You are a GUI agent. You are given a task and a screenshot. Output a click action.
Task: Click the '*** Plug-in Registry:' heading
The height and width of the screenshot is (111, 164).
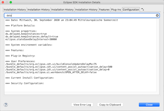click(x=20, y=56)
